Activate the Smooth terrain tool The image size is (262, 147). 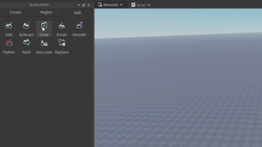click(x=79, y=29)
